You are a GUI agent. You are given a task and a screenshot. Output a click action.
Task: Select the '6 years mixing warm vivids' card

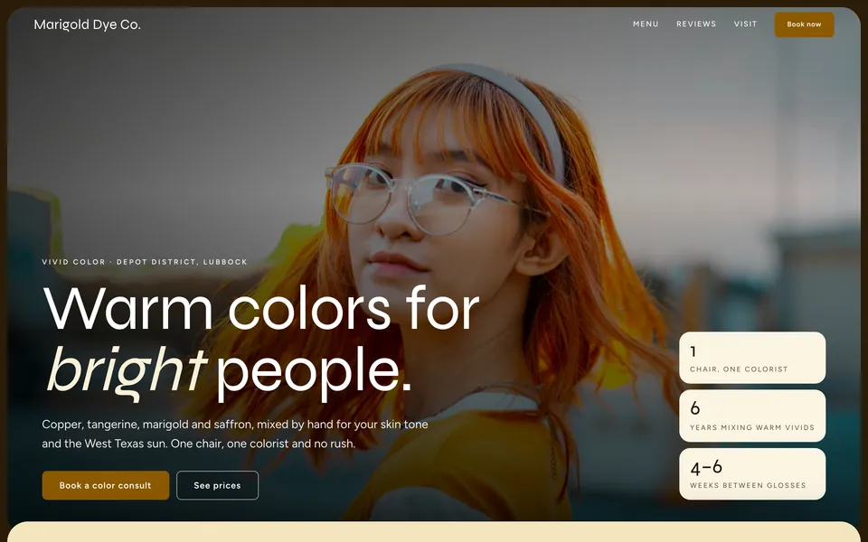point(751,416)
